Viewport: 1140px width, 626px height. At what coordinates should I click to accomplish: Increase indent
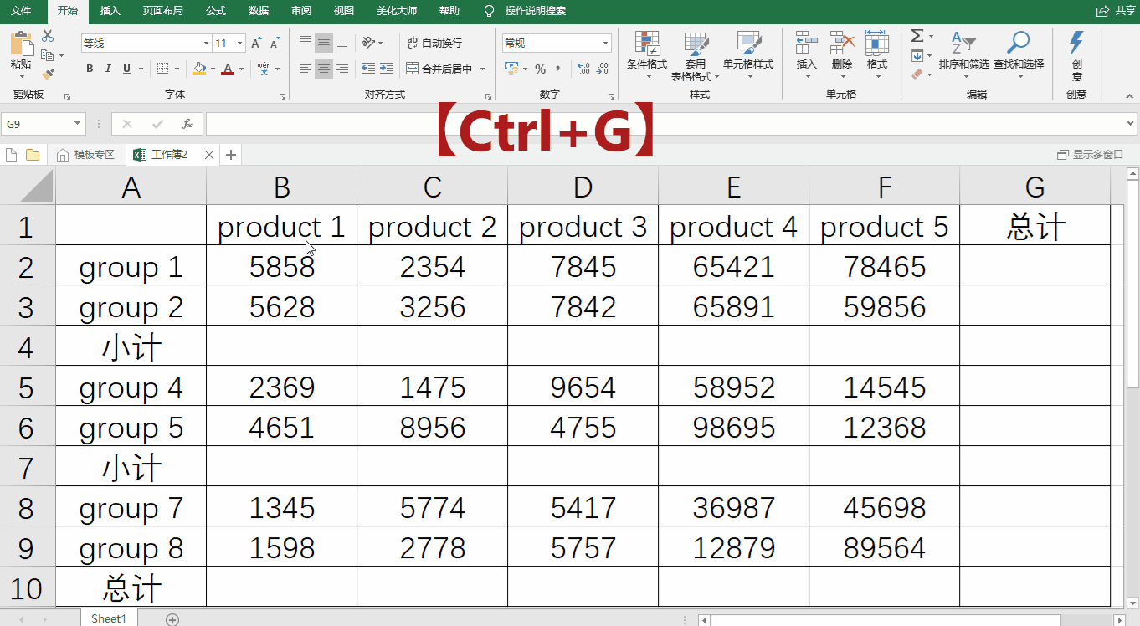(386, 69)
